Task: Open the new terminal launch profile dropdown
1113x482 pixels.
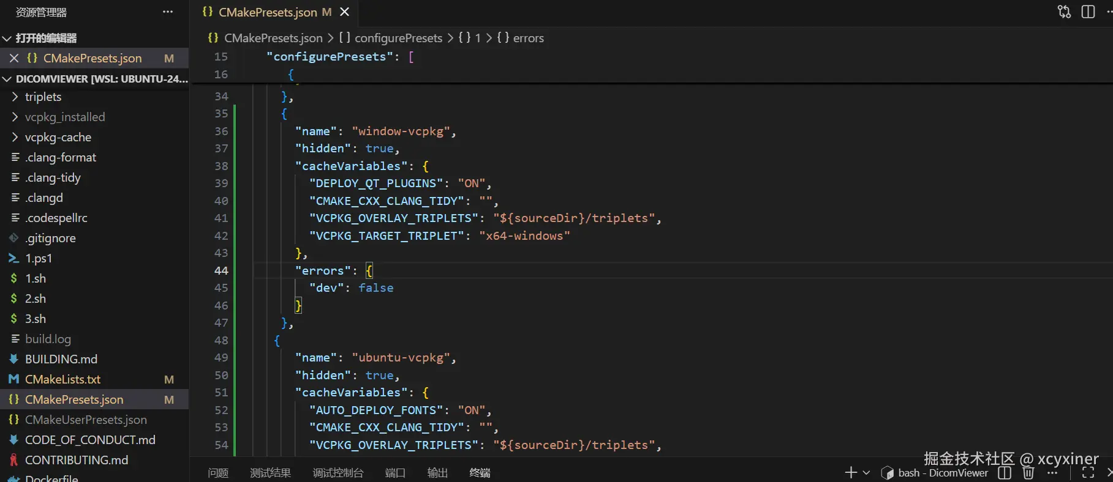Action: coord(866,472)
